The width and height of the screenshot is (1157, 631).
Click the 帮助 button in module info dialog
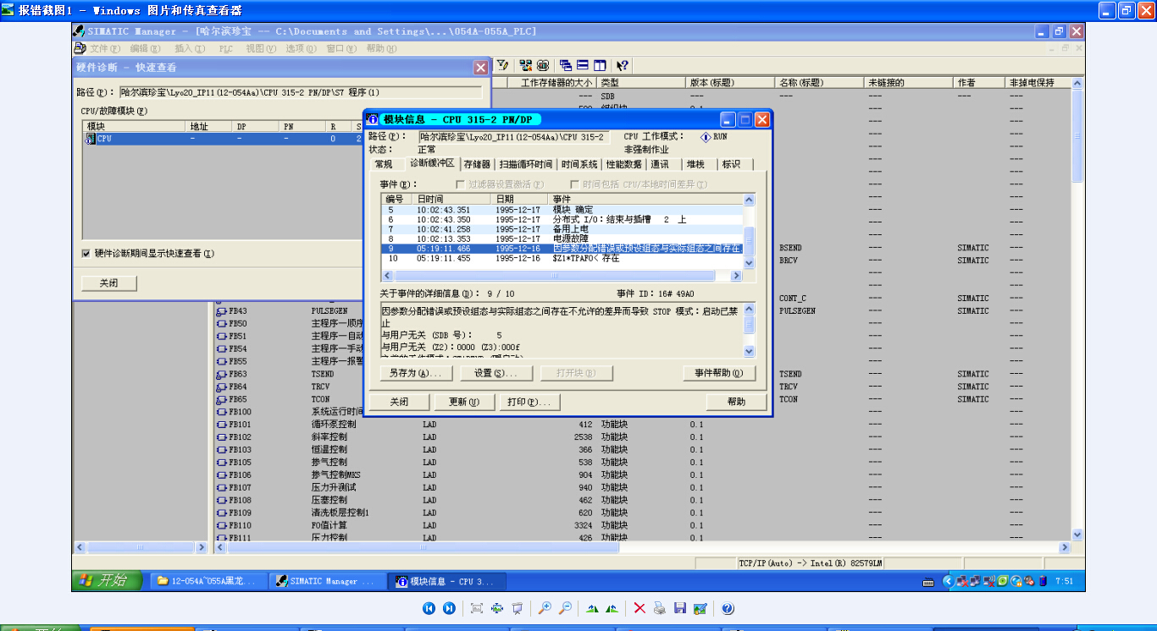(x=737, y=402)
